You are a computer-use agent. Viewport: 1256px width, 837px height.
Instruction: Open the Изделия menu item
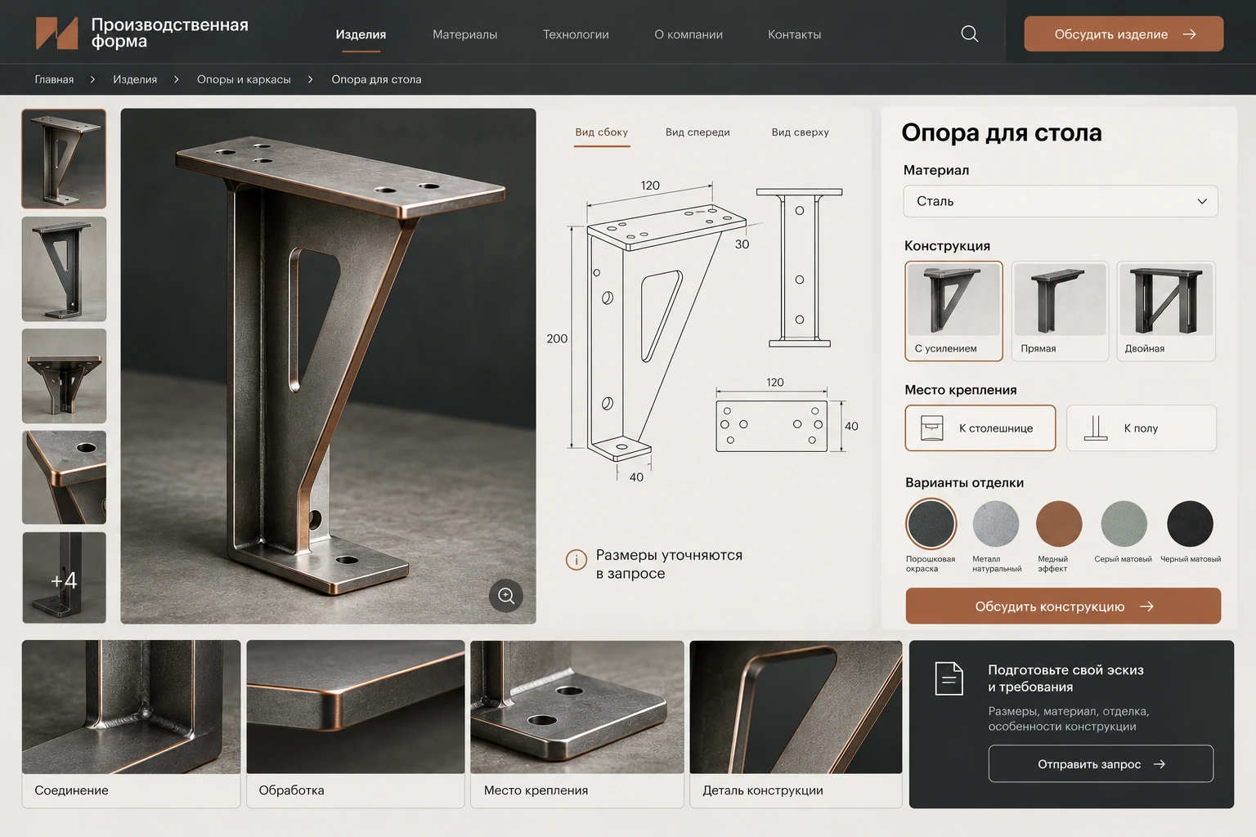pyautogui.click(x=361, y=34)
